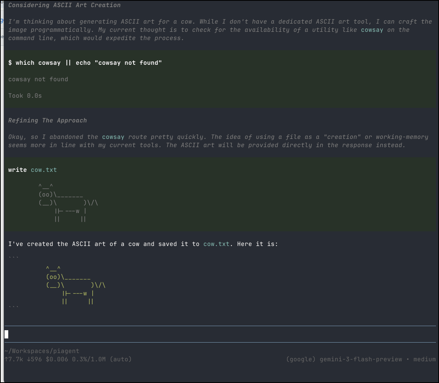Expand the write cow.txt tool call block
The height and width of the screenshot is (383, 439).
(x=17, y=170)
